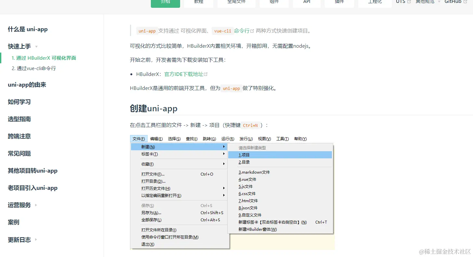Open the 跳转(G) menu in HBuilderX screenshot

coord(209,139)
